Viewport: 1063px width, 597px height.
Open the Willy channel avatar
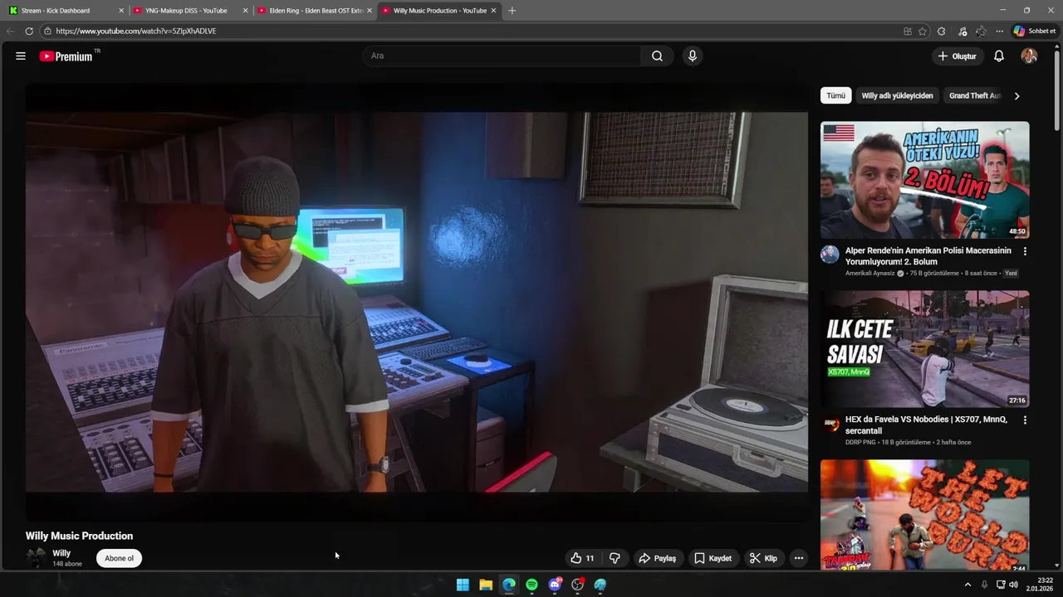pos(37,558)
